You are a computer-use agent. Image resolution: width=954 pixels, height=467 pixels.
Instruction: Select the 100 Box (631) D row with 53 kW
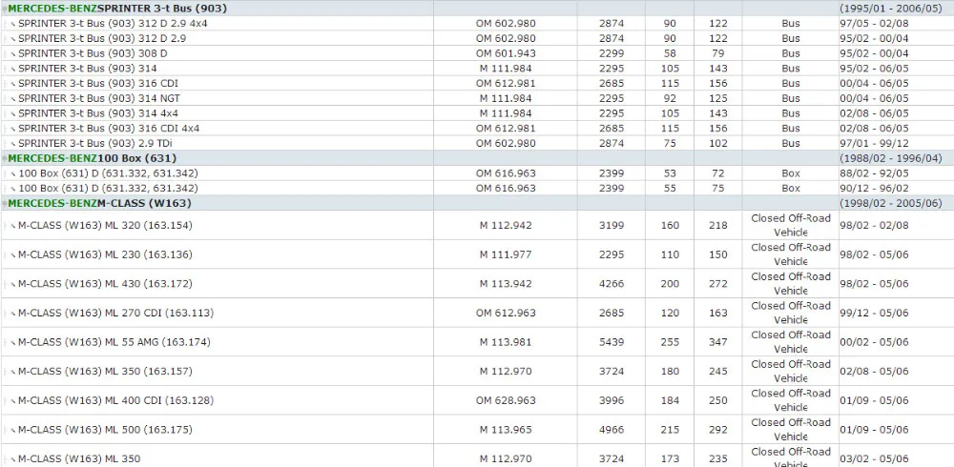pyautogui.click(x=477, y=173)
